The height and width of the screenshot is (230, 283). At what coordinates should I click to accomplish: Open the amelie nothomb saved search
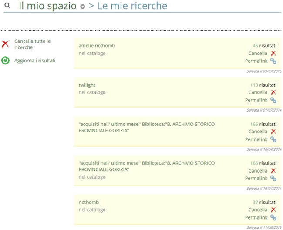(97, 46)
